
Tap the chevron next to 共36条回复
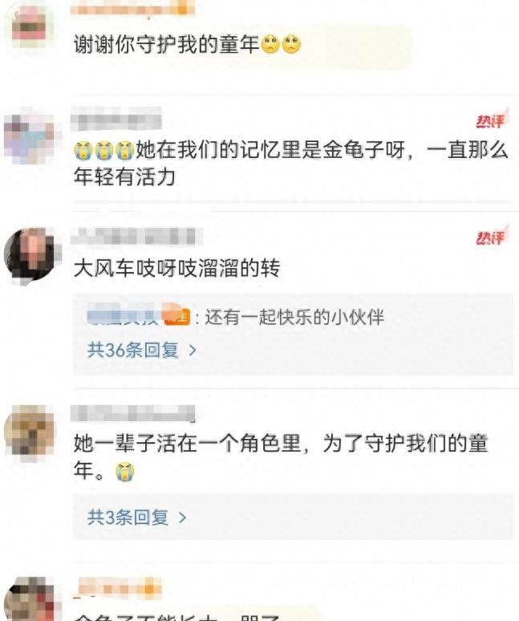tap(193, 350)
